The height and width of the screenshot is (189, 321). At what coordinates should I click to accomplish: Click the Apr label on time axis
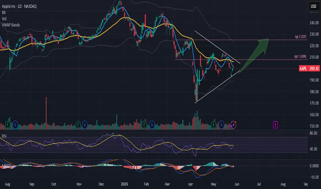pyautogui.click(x=190, y=184)
